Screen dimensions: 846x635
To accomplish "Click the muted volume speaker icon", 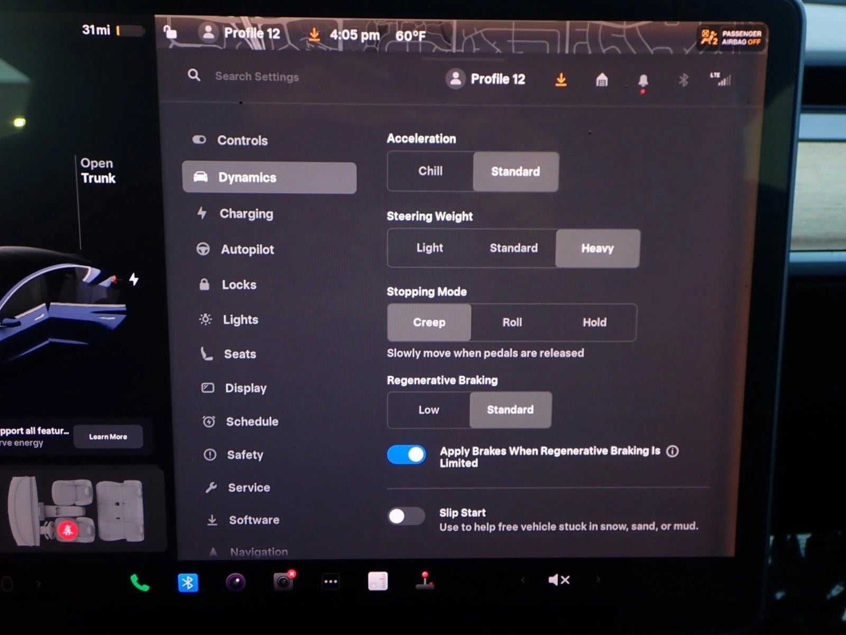I will coord(558,580).
